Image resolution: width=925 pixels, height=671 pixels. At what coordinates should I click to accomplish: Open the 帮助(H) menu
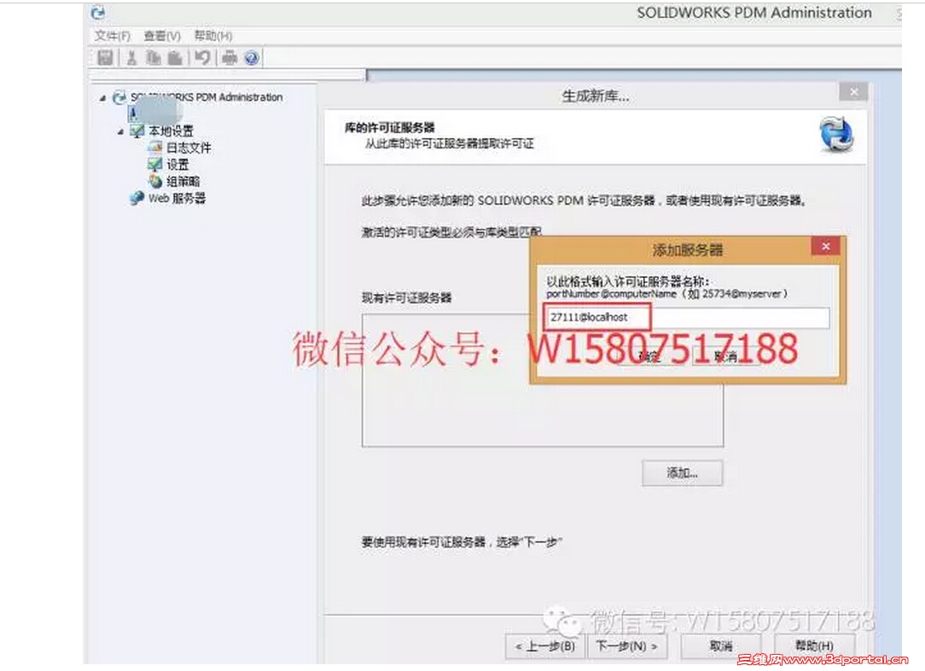(x=212, y=36)
